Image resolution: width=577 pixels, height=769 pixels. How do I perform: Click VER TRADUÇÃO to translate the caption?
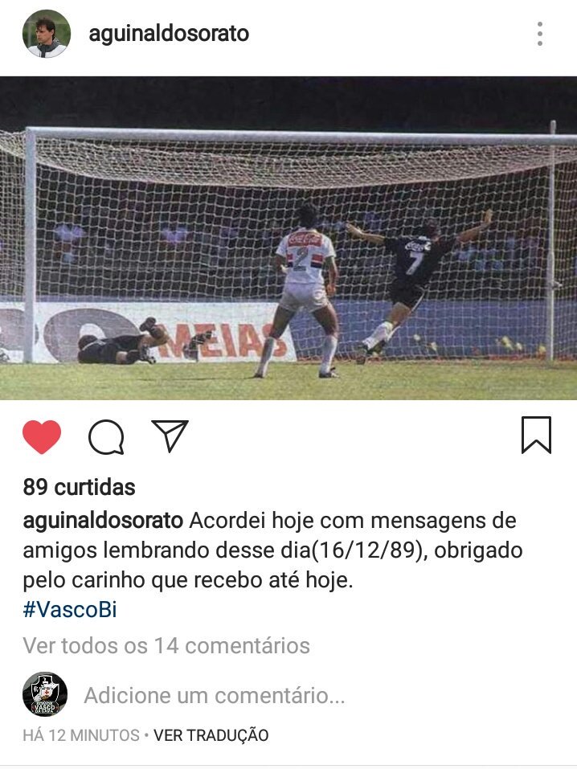click(211, 735)
